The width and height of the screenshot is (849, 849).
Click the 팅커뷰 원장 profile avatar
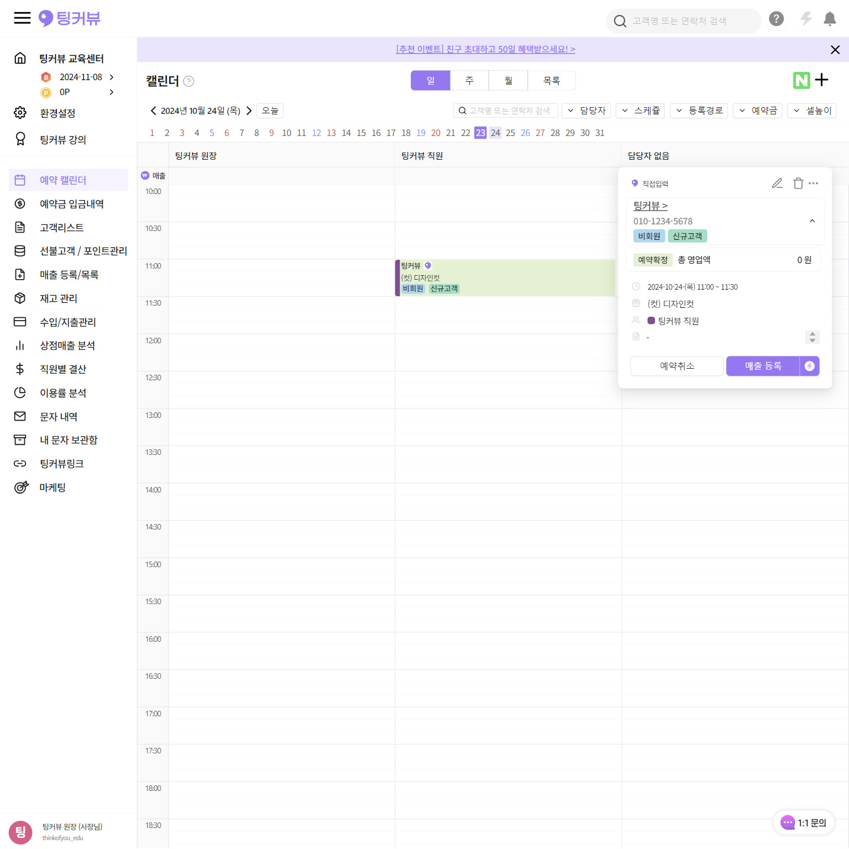coord(20,832)
